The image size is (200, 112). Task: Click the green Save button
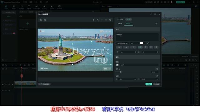[149, 84]
